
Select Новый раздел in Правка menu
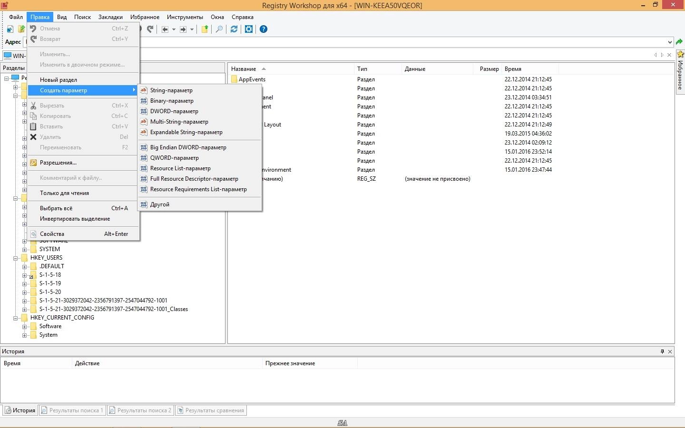pos(83,80)
